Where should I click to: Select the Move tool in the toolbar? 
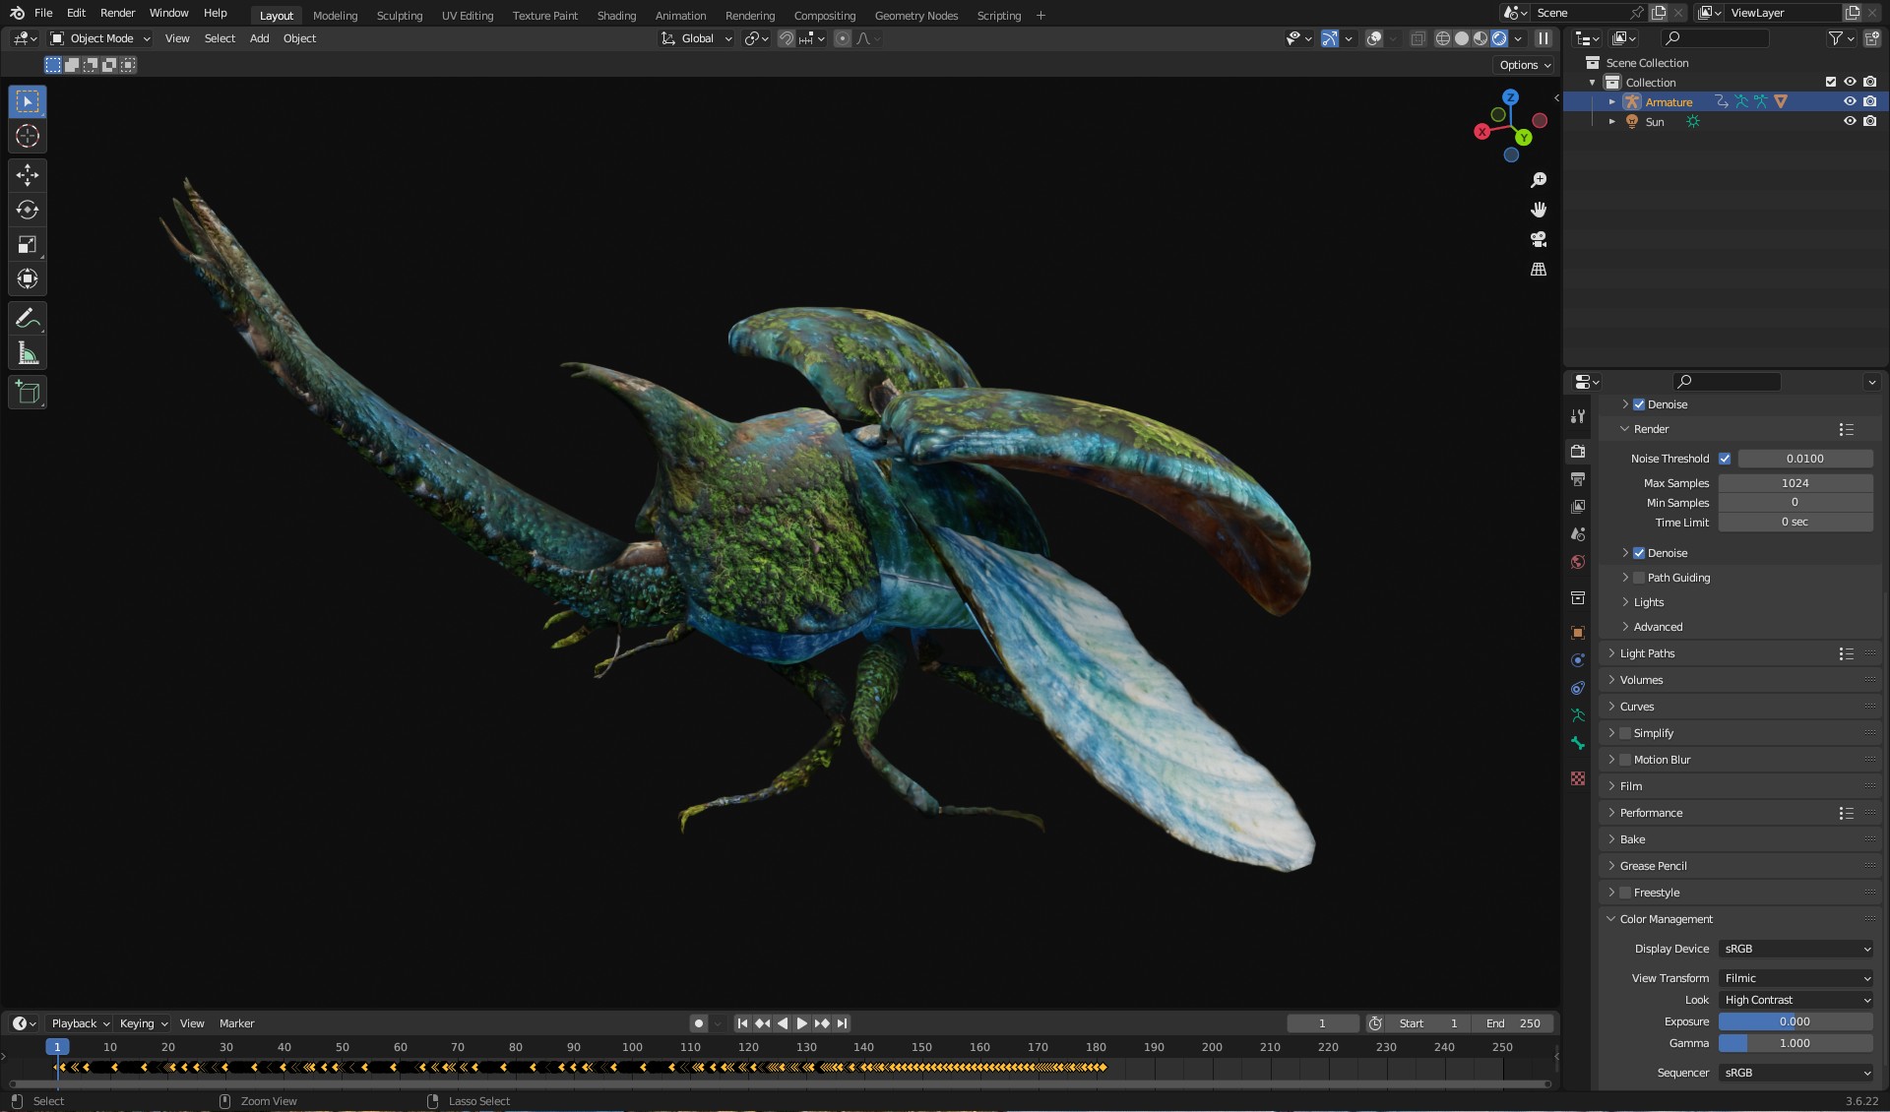pos(28,175)
